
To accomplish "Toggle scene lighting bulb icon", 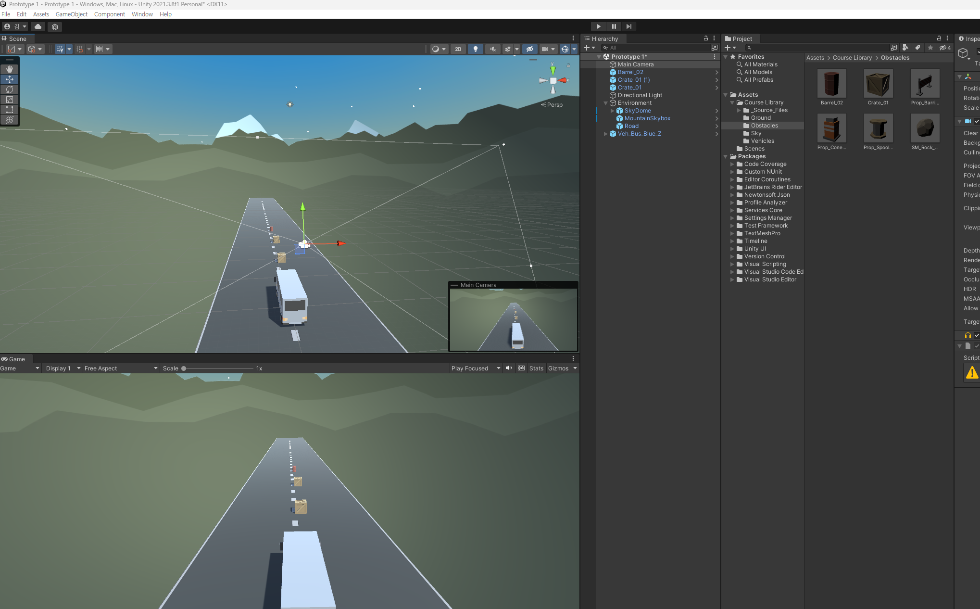I will (x=475, y=49).
